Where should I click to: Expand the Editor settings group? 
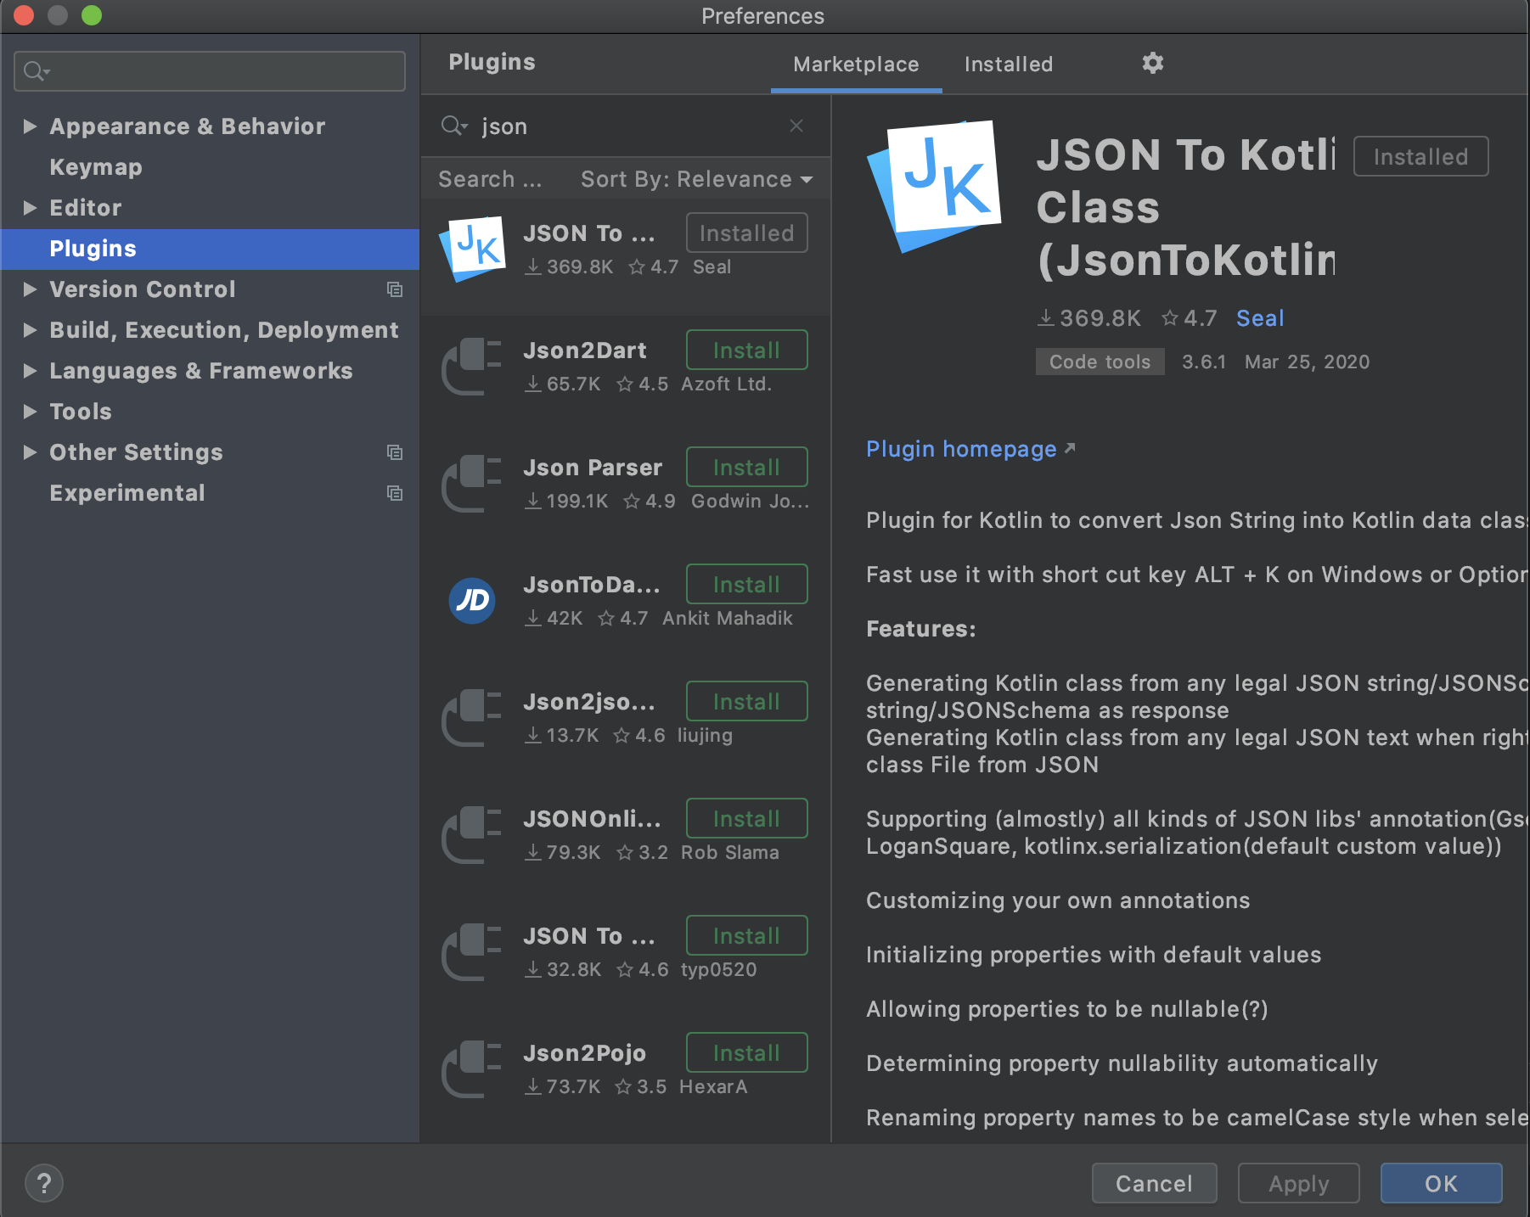[x=30, y=208]
